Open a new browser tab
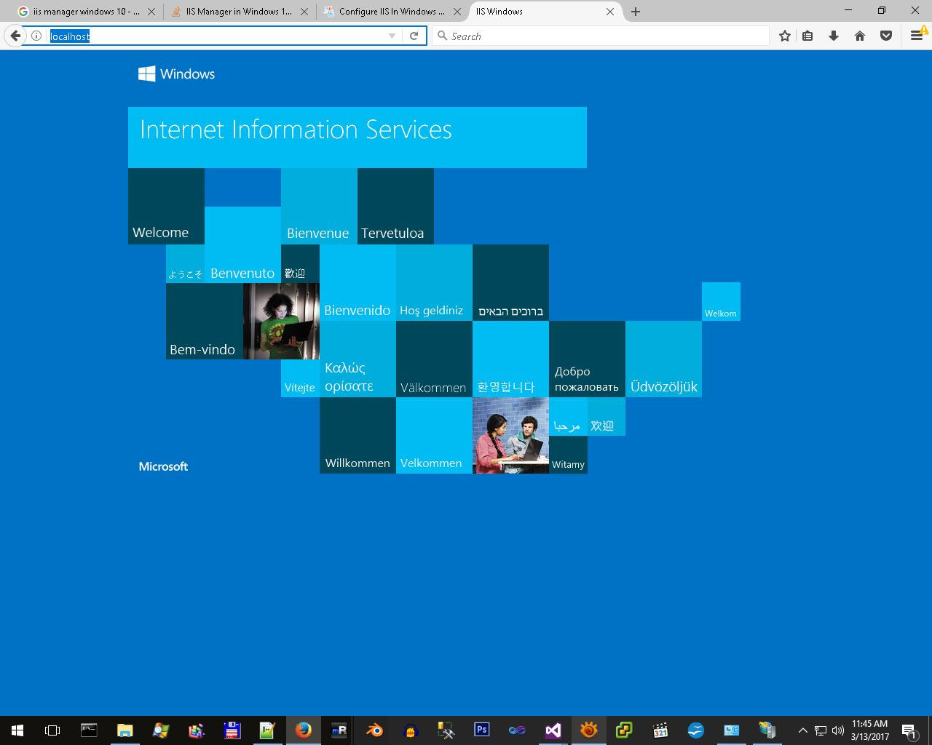932x745 pixels. [636, 12]
